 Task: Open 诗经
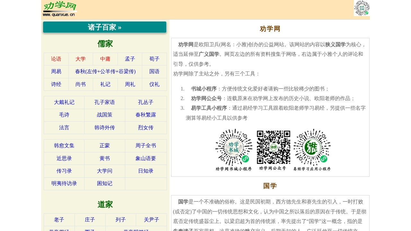56,84
